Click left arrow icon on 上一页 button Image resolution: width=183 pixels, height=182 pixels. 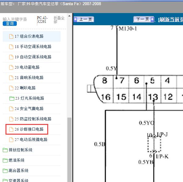pos(76,19)
